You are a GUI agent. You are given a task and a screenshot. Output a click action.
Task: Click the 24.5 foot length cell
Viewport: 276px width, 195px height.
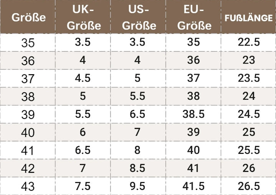click(249, 114)
